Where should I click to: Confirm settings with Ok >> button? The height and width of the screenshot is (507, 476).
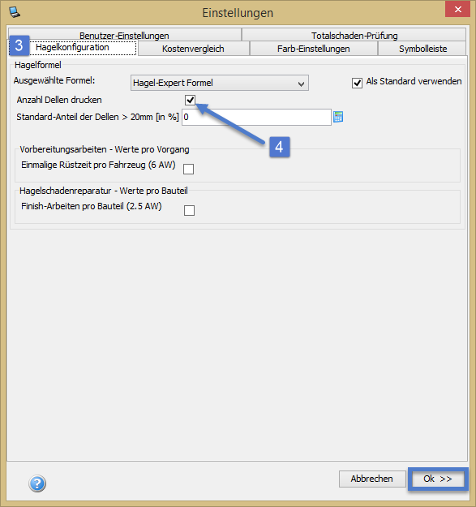(438, 479)
